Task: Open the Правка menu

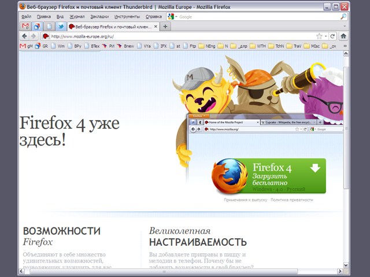Action: click(x=44, y=17)
